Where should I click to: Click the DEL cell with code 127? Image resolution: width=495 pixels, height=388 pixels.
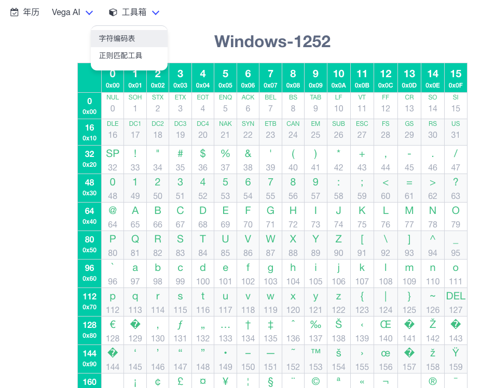pos(456,302)
